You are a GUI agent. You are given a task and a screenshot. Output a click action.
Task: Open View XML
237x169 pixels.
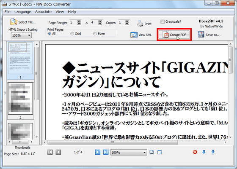[x=141, y=35]
